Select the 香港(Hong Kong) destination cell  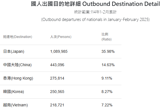[x=18, y=78]
